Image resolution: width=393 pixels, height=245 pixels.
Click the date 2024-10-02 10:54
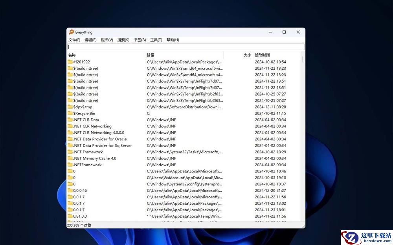[270, 62]
